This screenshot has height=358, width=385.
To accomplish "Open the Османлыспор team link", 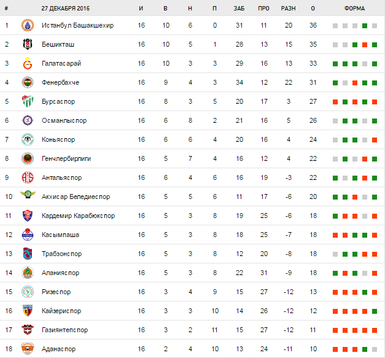I will [x=64, y=121].
